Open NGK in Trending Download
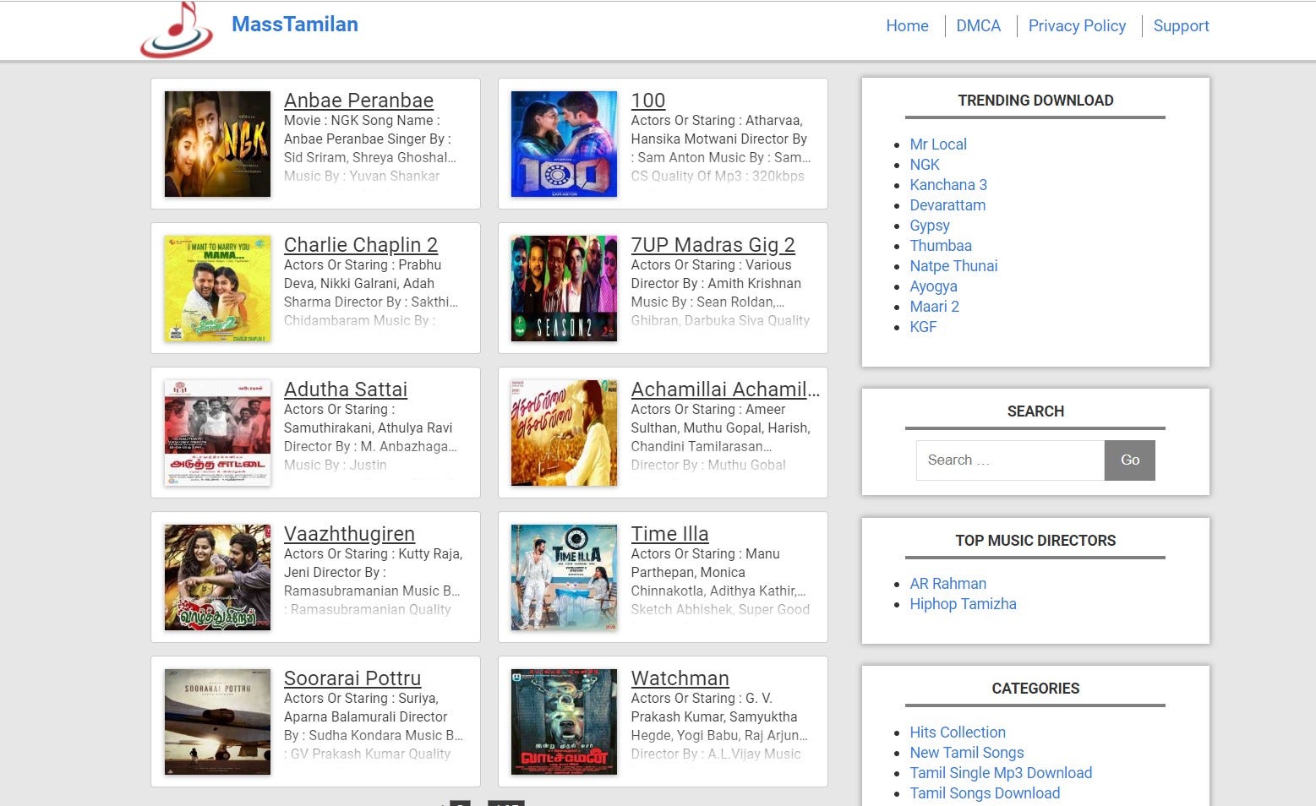Screen dimensions: 1316x806 (925, 165)
